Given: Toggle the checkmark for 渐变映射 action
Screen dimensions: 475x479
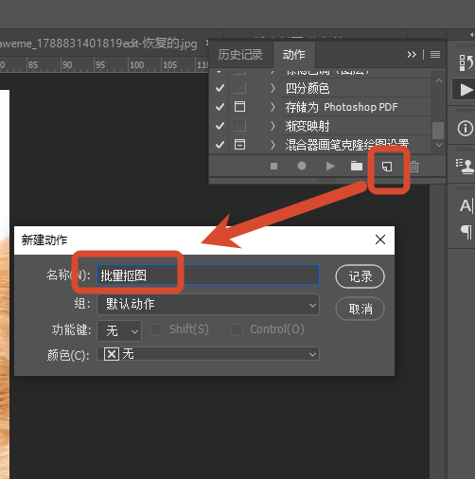Looking at the screenshot, I should pos(220,126).
